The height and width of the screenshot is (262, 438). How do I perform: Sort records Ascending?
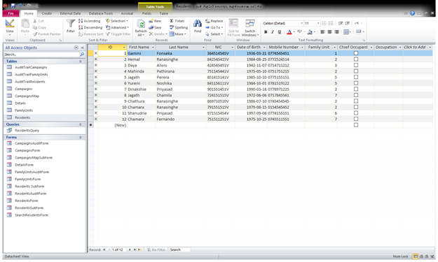click(89, 21)
